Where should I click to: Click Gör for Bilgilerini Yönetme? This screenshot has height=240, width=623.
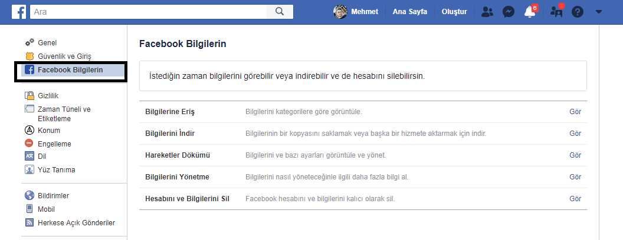click(x=575, y=177)
